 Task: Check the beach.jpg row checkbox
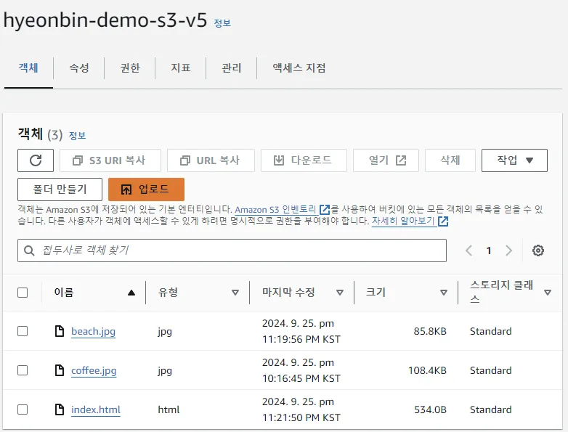point(23,331)
